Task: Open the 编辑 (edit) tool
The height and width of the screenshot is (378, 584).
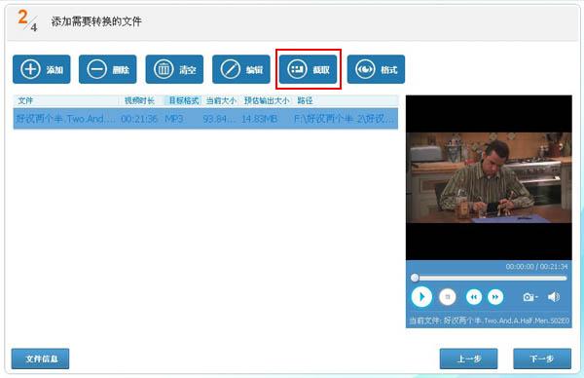Action: click(x=241, y=69)
